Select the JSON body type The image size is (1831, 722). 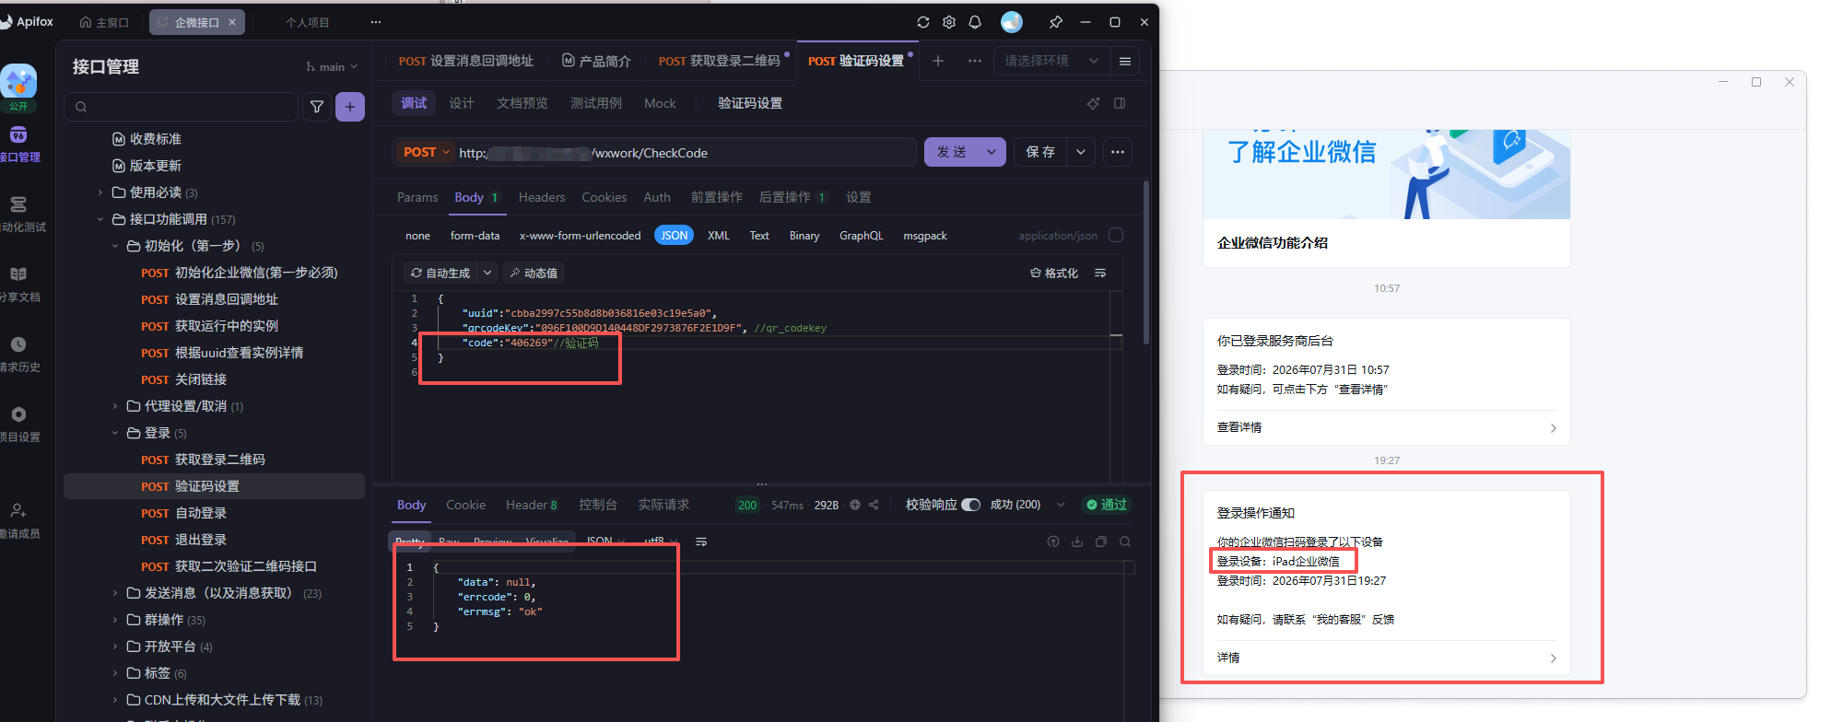pyautogui.click(x=675, y=236)
